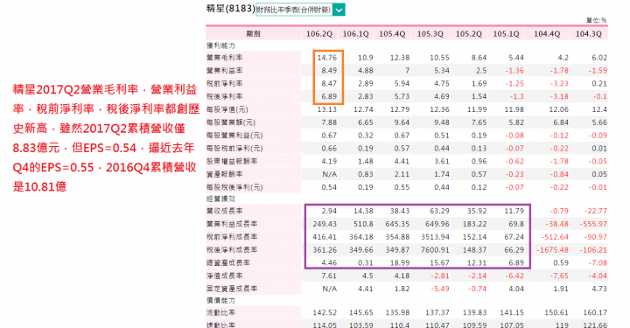Click the -555.97 value in 104.3Q column

coord(593,224)
